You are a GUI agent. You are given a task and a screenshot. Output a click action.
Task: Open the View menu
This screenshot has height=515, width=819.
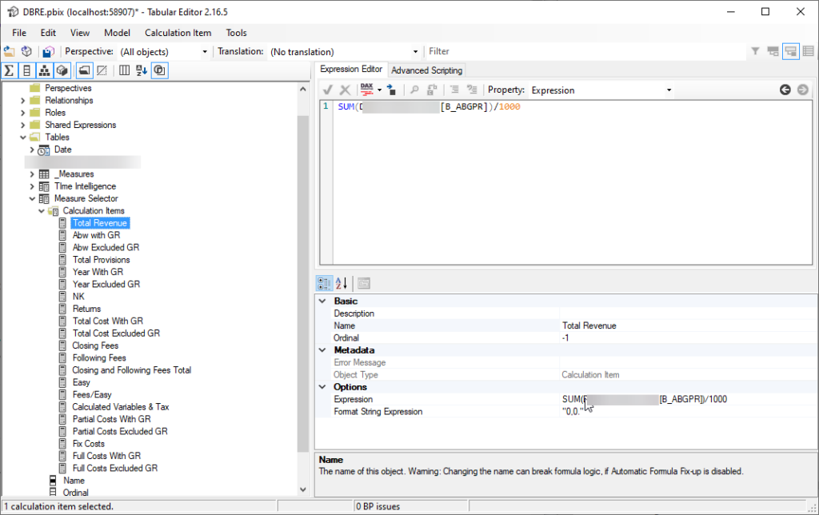80,32
